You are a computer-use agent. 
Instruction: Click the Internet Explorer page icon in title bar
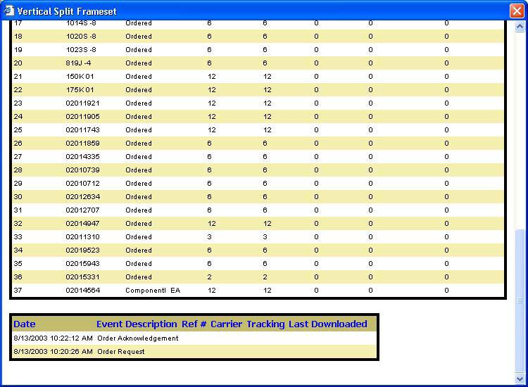[8, 11]
